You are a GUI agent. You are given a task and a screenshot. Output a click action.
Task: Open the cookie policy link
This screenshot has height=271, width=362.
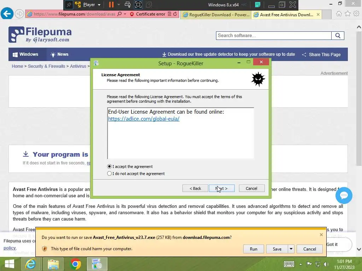10,248
